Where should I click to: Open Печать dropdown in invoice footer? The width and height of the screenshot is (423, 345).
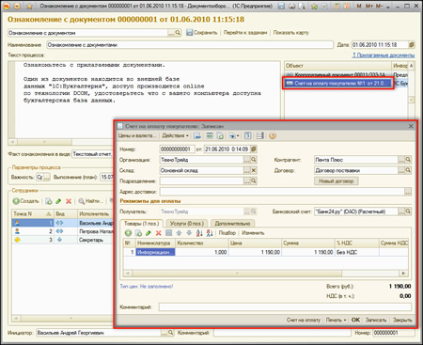(x=336, y=320)
